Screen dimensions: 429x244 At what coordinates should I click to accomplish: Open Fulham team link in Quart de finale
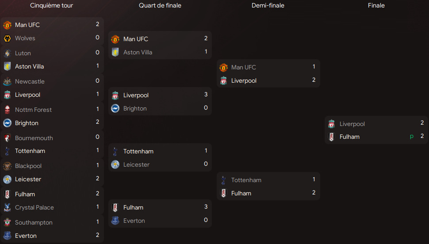133,207
